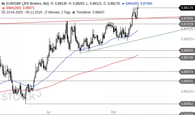Viewport: 195px width, 115px height.
Task: Select the 0,87656 price level tag
Action: (187, 18)
